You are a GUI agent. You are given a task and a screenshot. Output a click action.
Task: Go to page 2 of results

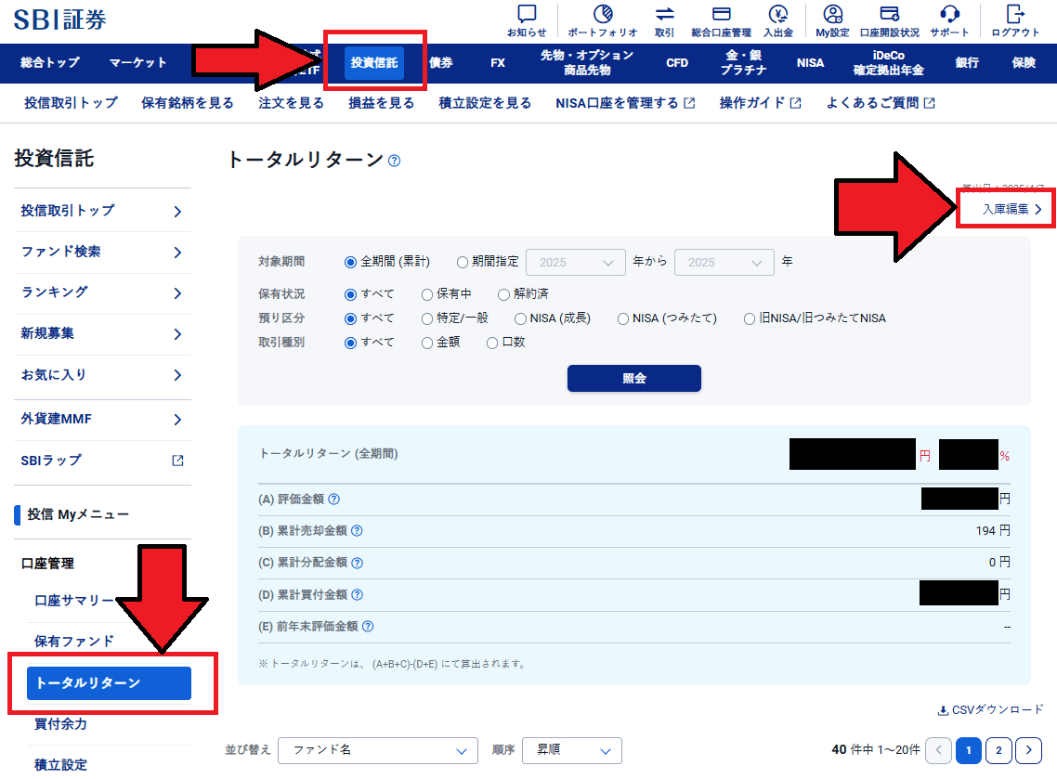(998, 750)
